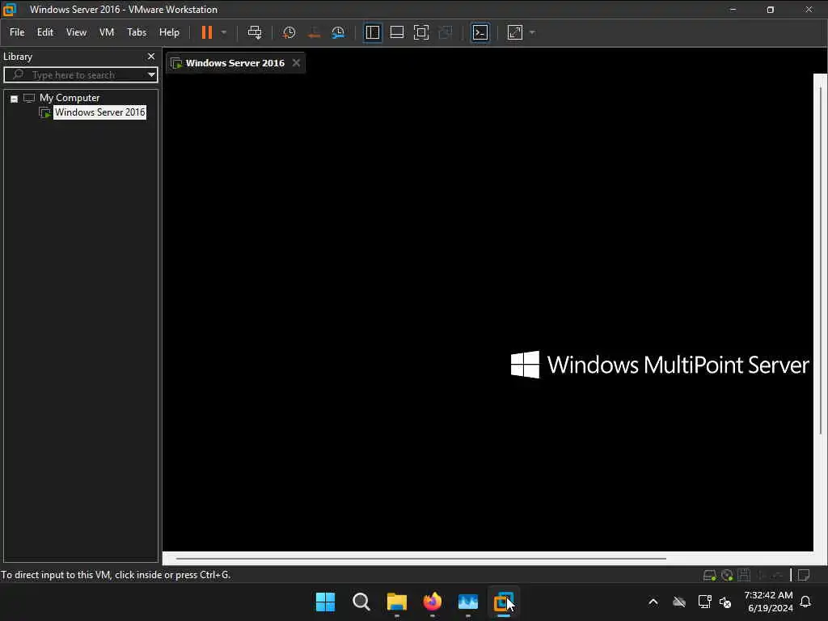The height and width of the screenshot is (621, 828).
Task: Open the Help menu
Action: 169,32
